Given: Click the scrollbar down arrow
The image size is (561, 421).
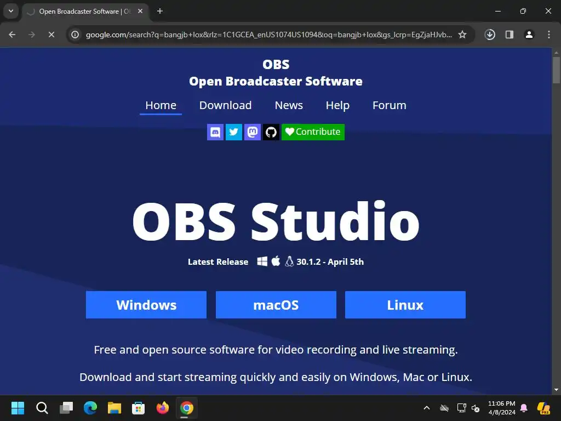Looking at the screenshot, I should click(556, 390).
